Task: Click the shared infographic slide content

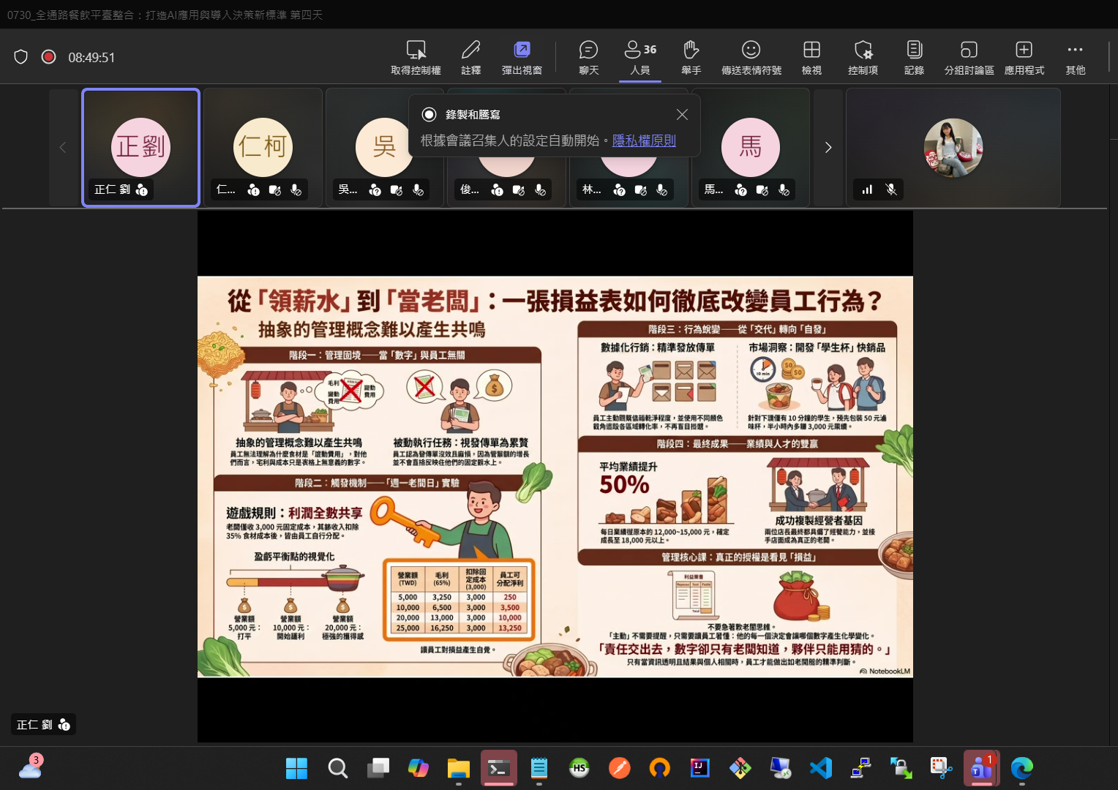Action: click(x=555, y=476)
